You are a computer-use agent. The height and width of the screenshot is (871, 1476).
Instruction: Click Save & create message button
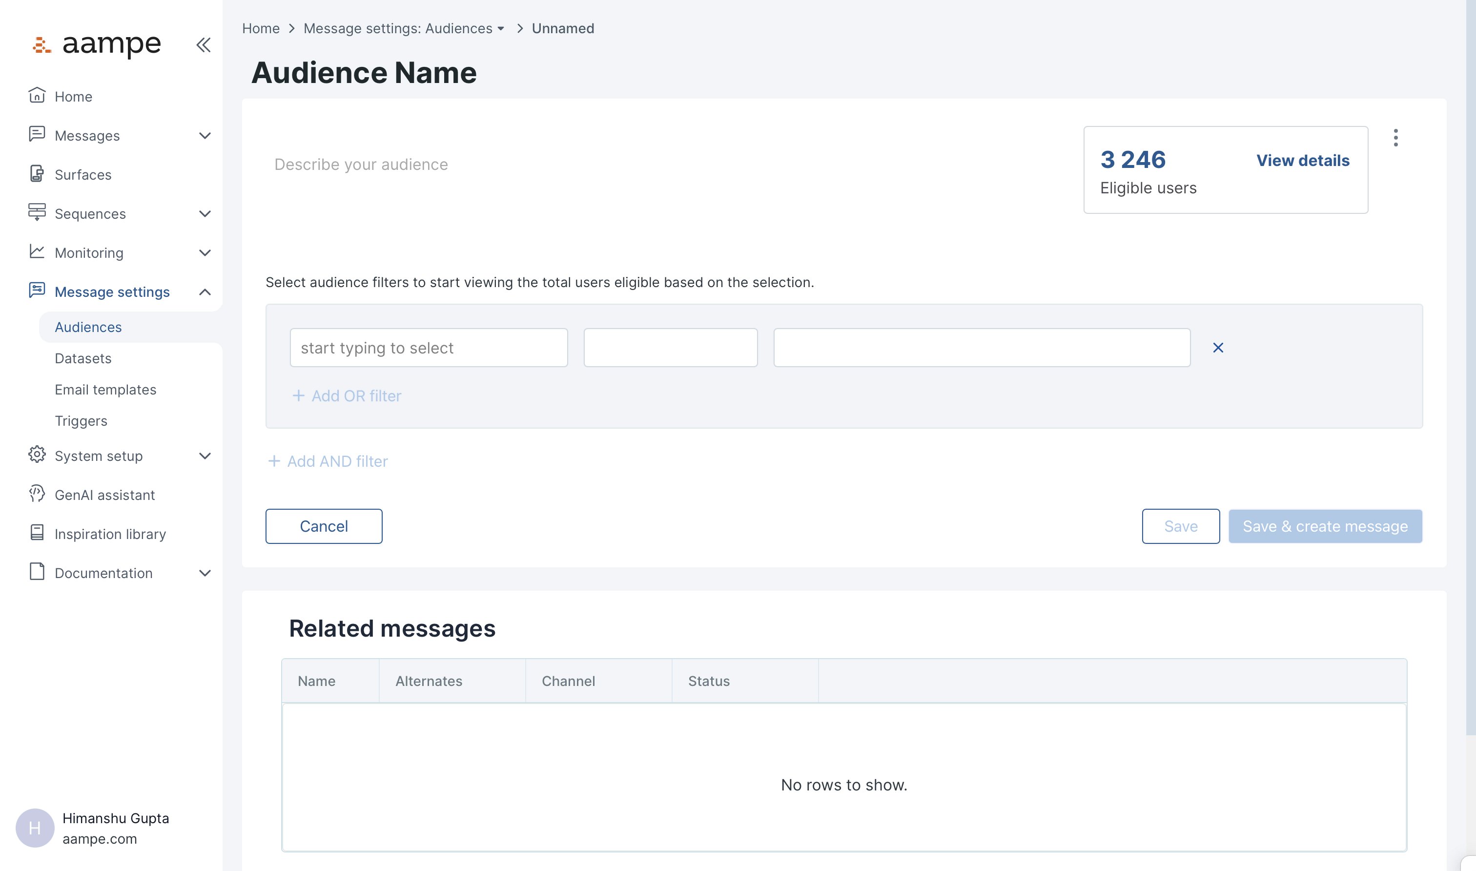(x=1325, y=526)
